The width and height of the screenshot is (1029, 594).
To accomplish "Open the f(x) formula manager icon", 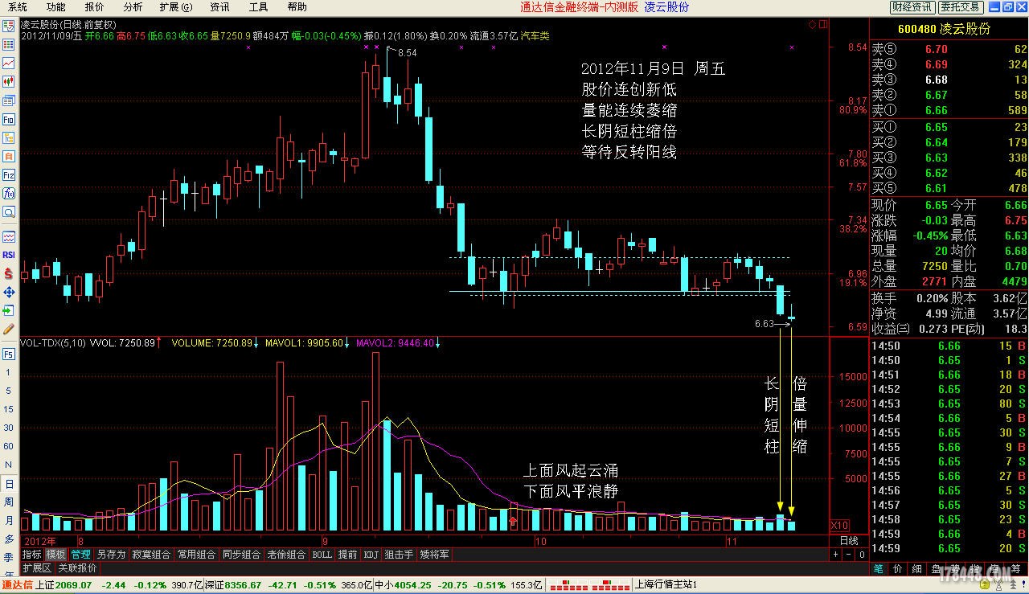I will coord(8,193).
